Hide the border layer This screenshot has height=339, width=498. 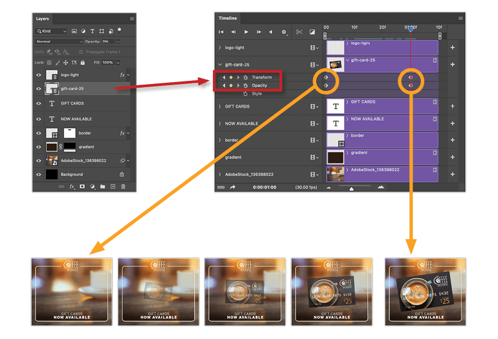tap(39, 133)
